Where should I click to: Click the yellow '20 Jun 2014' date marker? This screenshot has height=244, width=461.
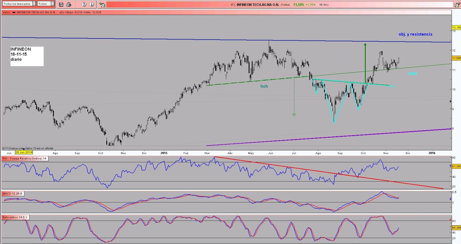pyautogui.click(x=24, y=152)
